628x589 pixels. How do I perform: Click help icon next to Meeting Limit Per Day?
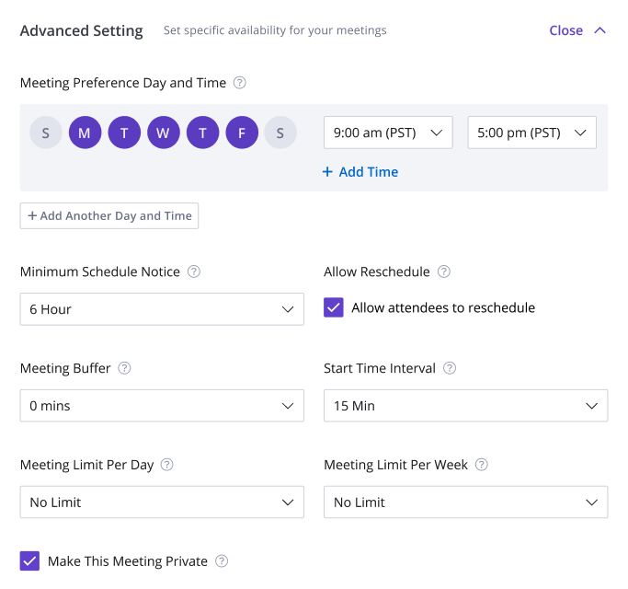(x=167, y=465)
